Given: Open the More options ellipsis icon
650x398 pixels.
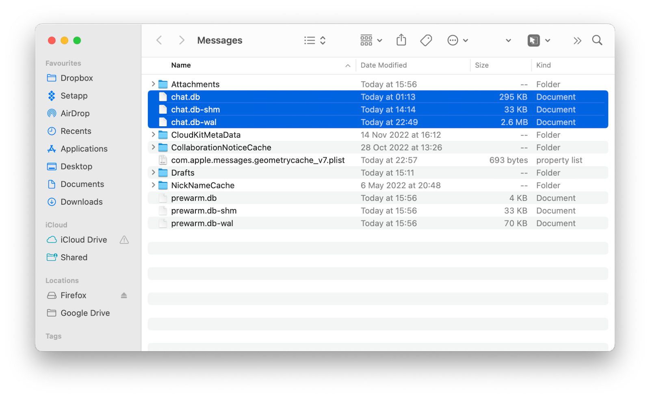Looking at the screenshot, I should pos(452,40).
